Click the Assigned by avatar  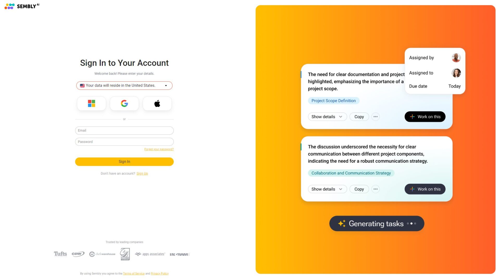[456, 58]
